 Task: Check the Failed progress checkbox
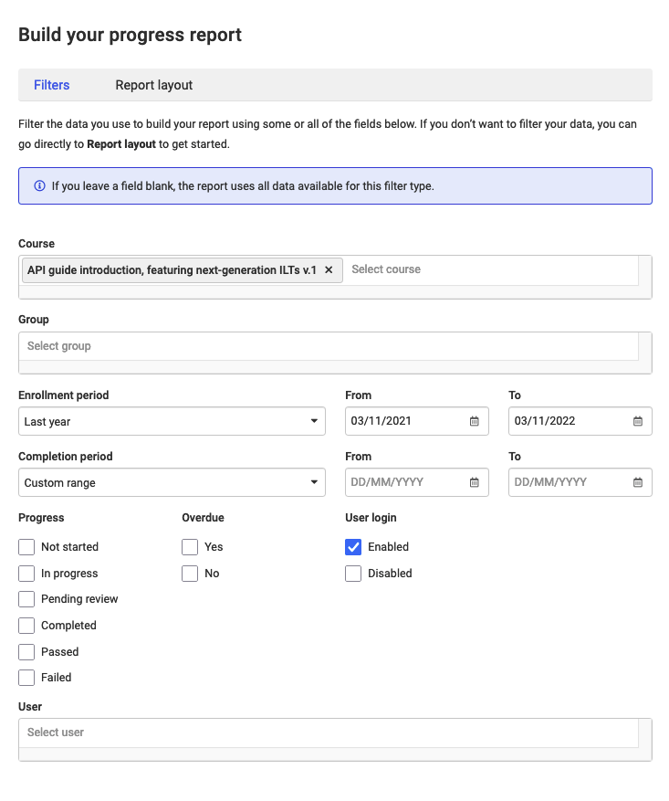click(26, 678)
